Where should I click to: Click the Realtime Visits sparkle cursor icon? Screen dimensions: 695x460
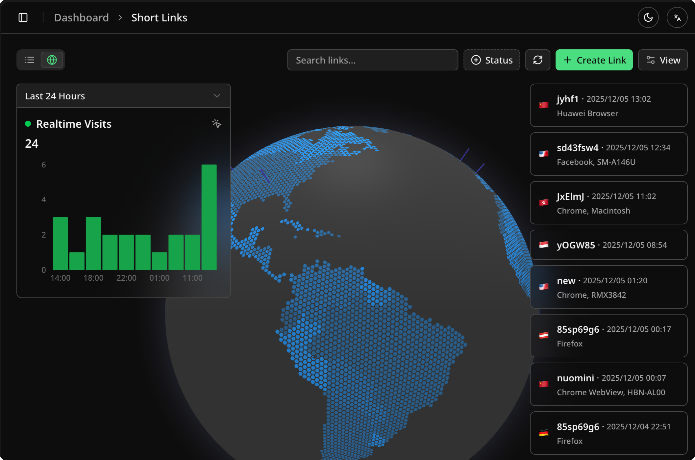216,124
